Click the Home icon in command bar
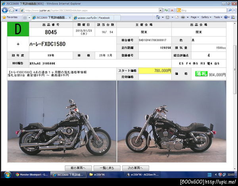Viewport: 238px width, 186px height. pos(158,17)
